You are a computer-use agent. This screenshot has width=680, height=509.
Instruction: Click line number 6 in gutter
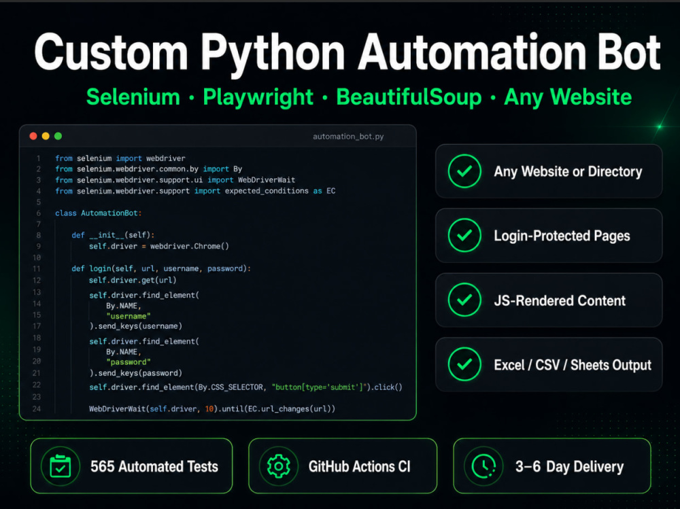(39, 213)
